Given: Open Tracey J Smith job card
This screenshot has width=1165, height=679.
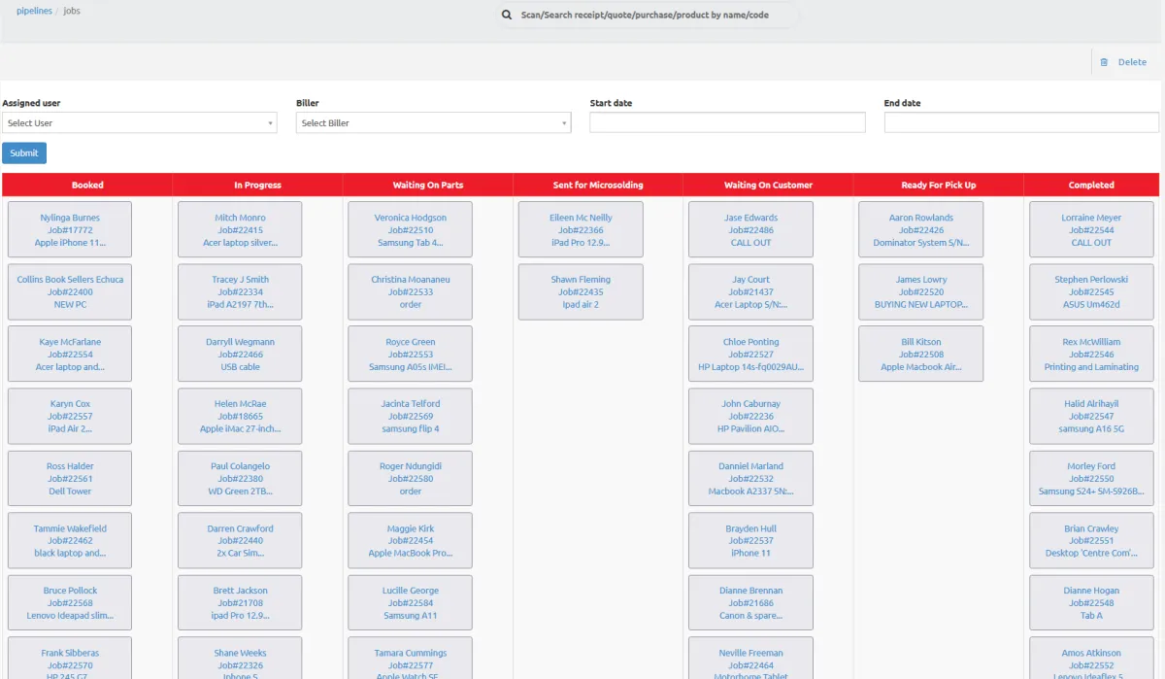Looking at the screenshot, I should point(240,291).
